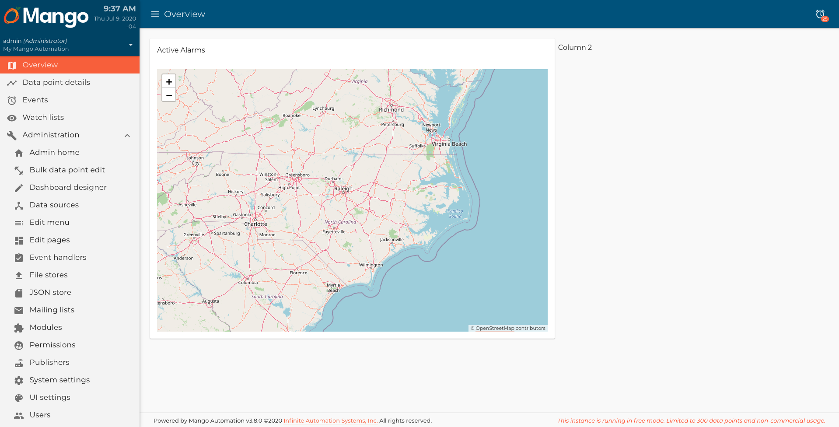Viewport: 839px width, 427px height.
Task: Click the Data sources network icon
Action: (19, 205)
